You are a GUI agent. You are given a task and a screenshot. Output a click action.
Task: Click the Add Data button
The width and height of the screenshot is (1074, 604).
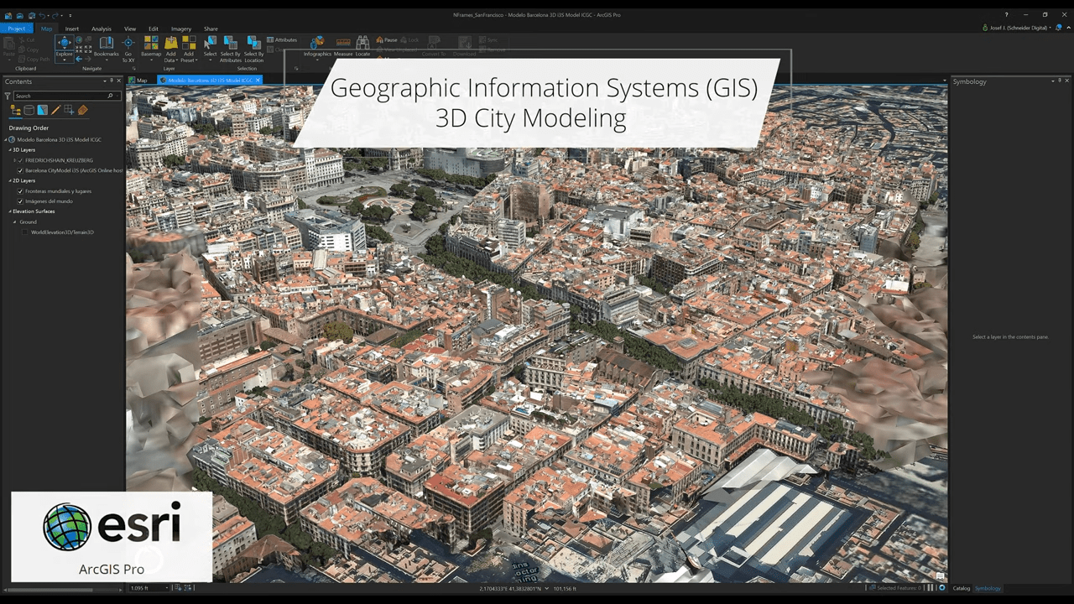tap(170, 49)
